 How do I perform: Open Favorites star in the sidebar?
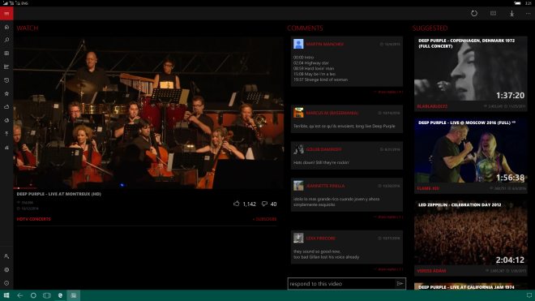[6, 93]
